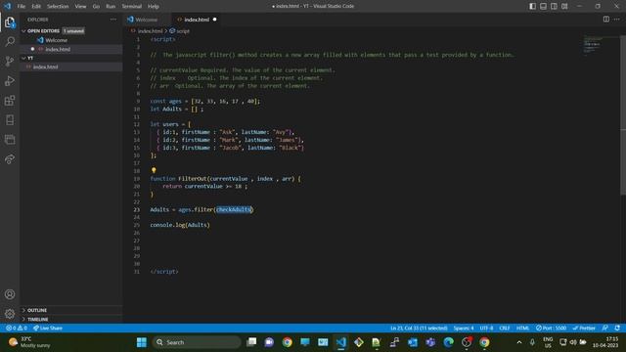Image resolution: width=626 pixels, height=352 pixels.
Task: Click the split editor right icon
Action: 606,20
